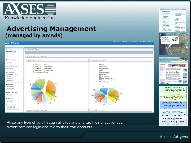This screenshot has width=191, height=143.
Task: Open the beach website page thumbnail
Action: click(173, 70)
